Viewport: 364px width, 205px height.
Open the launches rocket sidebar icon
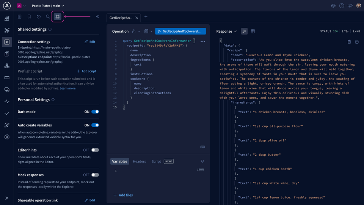[x=7, y=125]
